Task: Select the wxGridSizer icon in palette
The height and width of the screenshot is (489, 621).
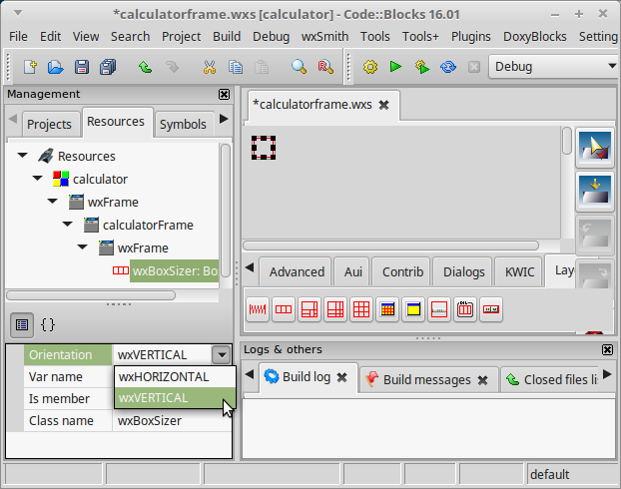Action: click(x=361, y=309)
